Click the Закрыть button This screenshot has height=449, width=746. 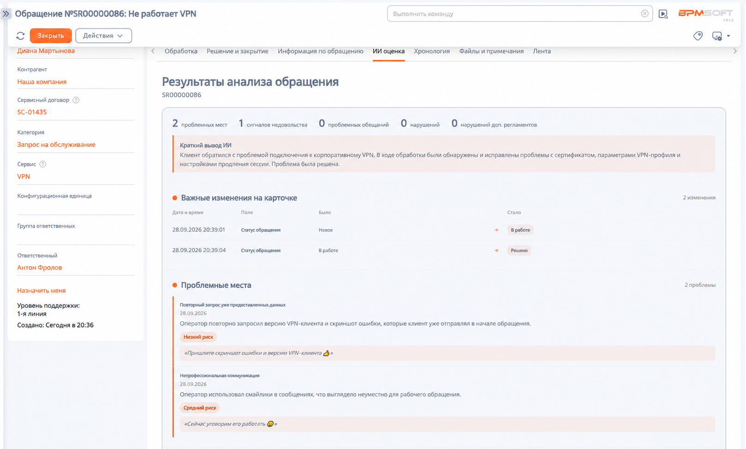point(51,36)
